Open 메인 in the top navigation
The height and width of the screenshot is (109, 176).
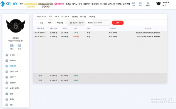click(x=21, y=4)
